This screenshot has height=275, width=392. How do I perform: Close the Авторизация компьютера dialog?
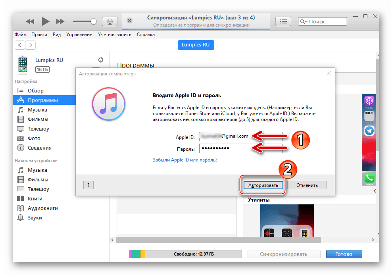pyautogui.click(x=329, y=73)
